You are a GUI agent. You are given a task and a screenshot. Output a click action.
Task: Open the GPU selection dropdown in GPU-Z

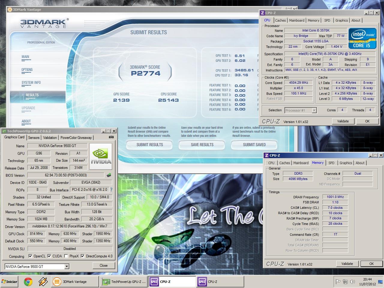point(67,266)
